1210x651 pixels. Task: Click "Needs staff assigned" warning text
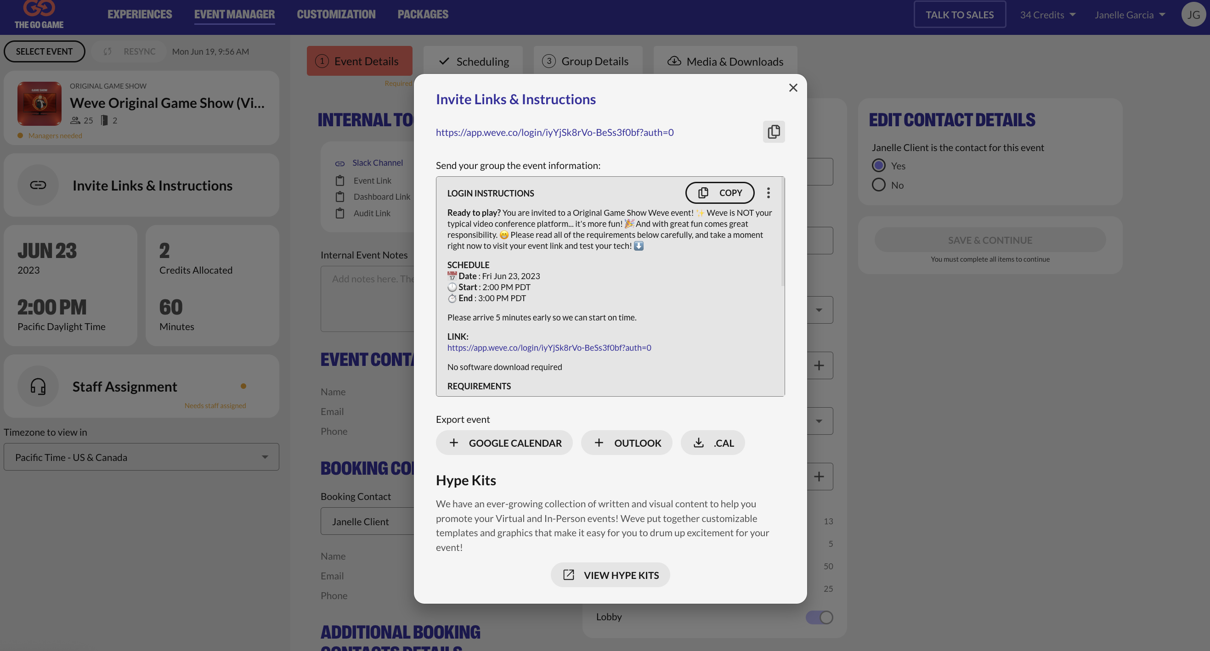(x=215, y=406)
